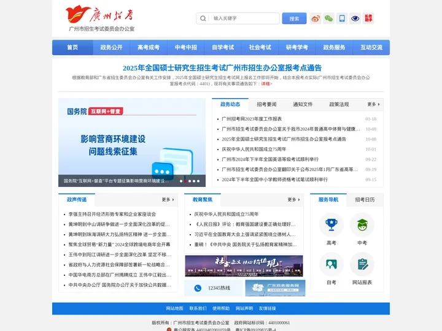
Task: Click the red 详细> link
Action: coord(266,83)
